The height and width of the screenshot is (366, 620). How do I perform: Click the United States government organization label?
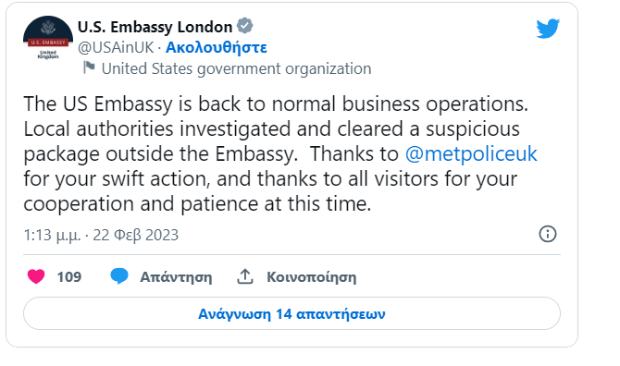[237, 68]
